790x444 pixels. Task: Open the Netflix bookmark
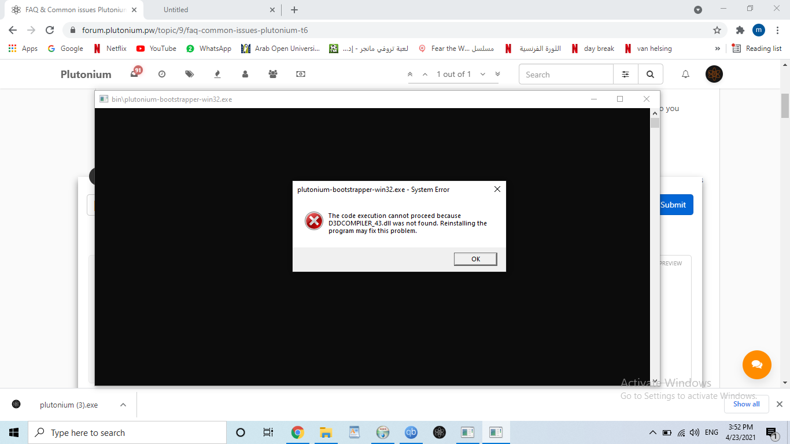coord(110,49)
